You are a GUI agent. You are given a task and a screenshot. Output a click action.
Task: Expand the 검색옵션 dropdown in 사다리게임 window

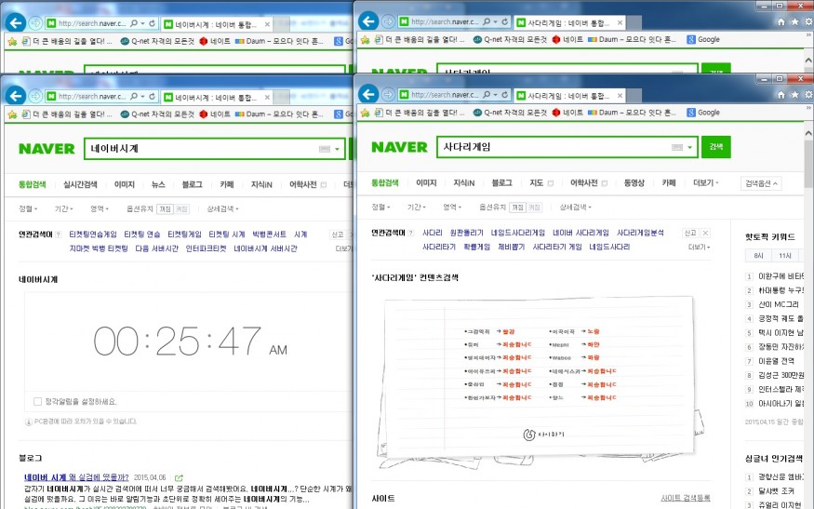pos(761,183)
